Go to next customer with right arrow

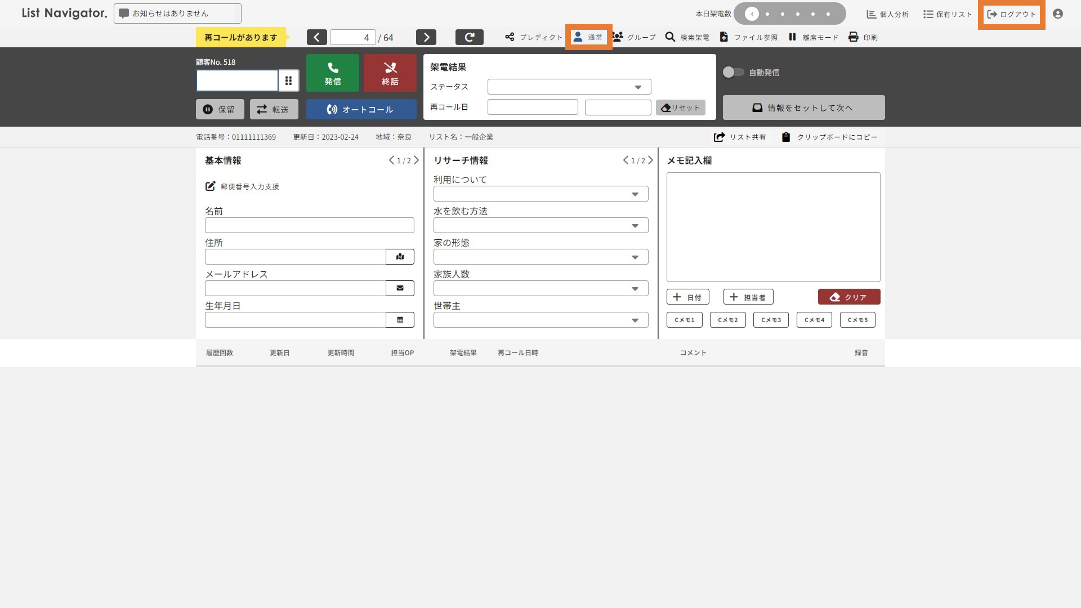426,37
